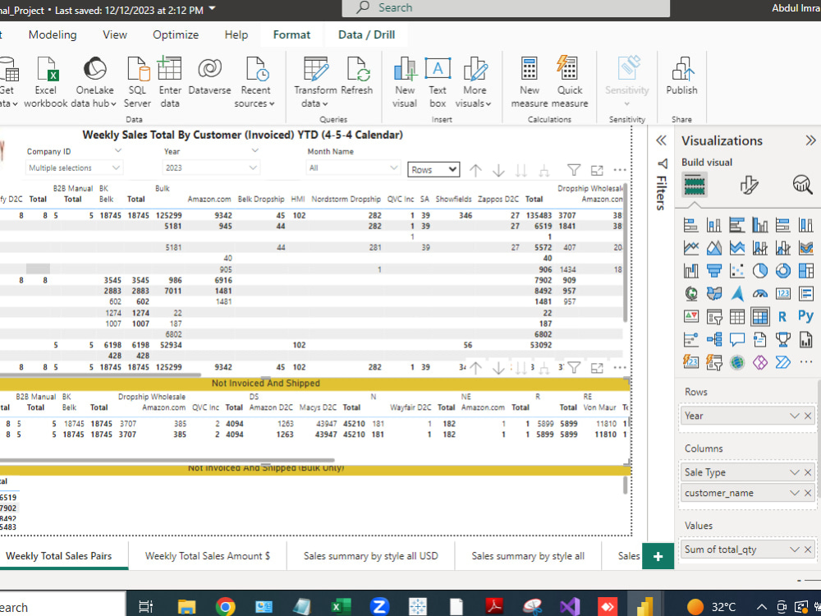Select the Slicer visual icon

[714, 316]
